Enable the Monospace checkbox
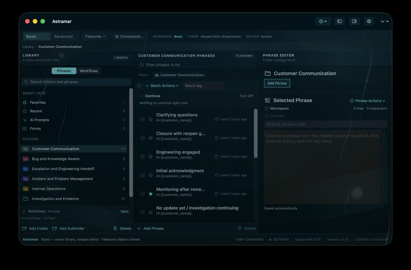Image resolution: width=411 pixels, height=270 pixels. (267, 109)
